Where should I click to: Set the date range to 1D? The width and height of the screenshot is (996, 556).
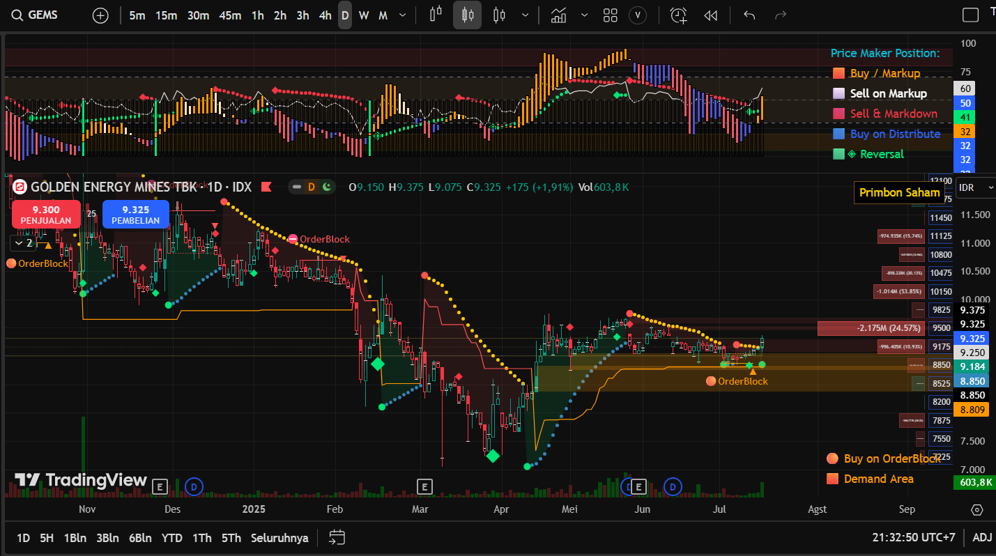[23, 538]
